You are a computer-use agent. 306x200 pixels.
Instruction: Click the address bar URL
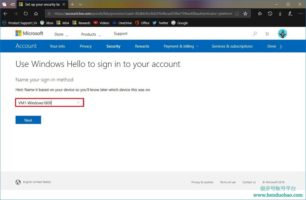(x=143, y=14)
